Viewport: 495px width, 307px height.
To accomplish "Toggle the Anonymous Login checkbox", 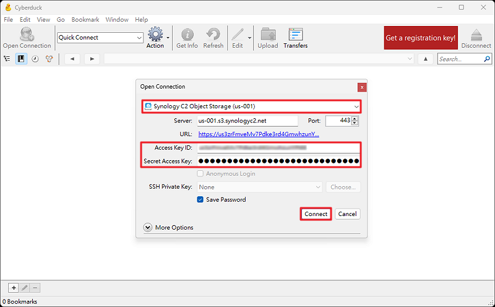I will pos(200,173).
